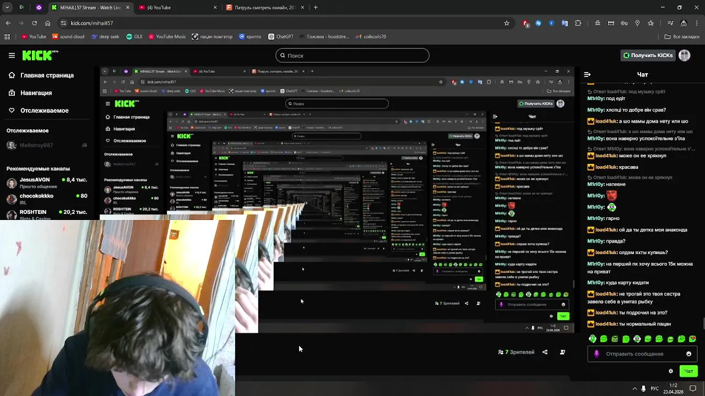This screenshot has height=396, width=705.
Task: Open the coilscoils70 bookmark
Action: (x=371, y=37)
